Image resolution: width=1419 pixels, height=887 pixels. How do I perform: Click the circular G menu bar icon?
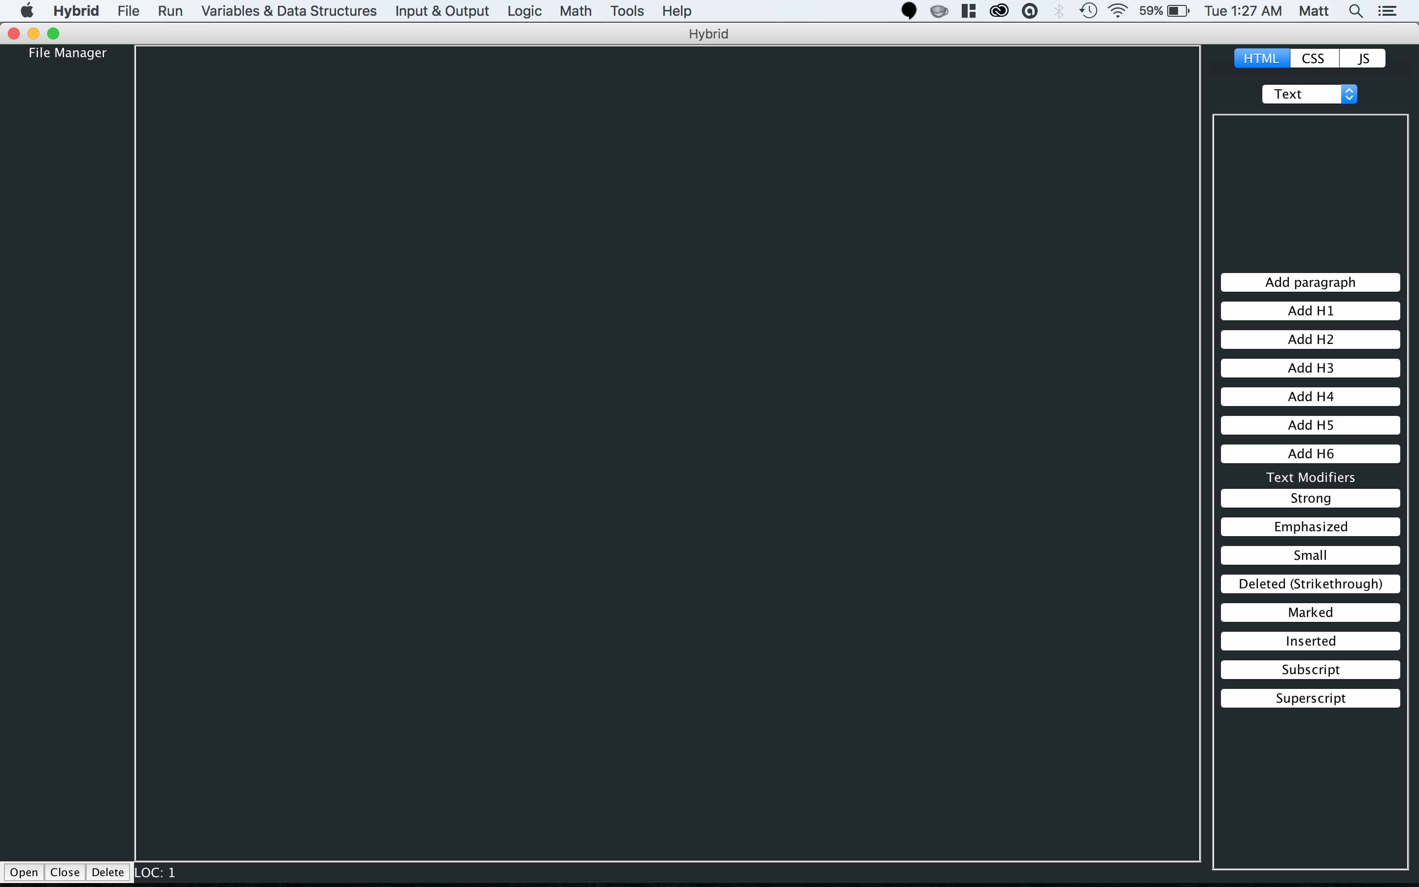click(1029, 10)
